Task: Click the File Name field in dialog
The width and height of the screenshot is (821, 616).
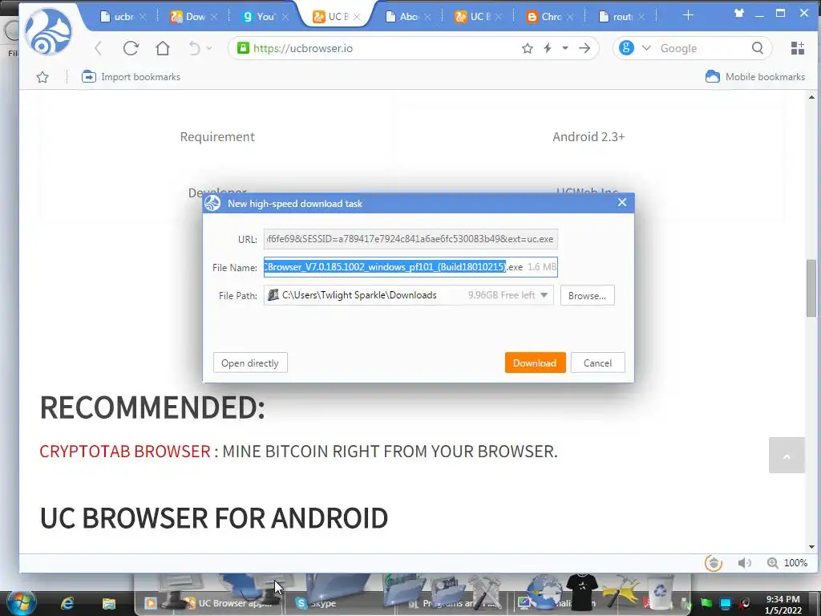Action: (410, 267)
